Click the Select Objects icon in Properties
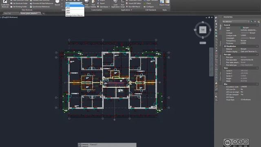Screen dimensions: 261x147 point(255,22)
